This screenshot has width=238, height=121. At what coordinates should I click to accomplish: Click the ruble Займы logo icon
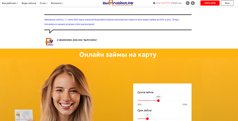[49, 42]
